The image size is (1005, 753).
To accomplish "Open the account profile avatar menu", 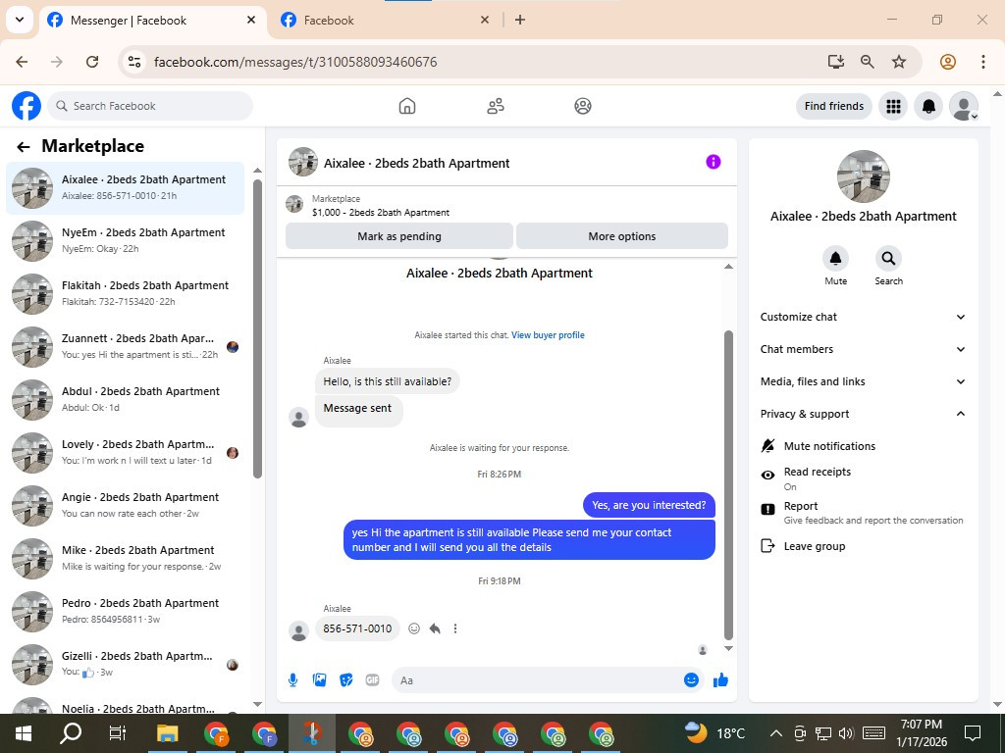I will click(964, 106).
